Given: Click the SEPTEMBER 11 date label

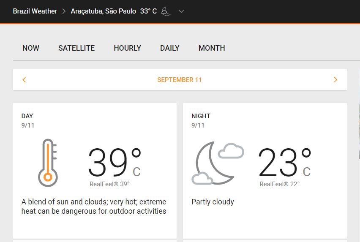Looking at the screenshot, I should (180, 80).
